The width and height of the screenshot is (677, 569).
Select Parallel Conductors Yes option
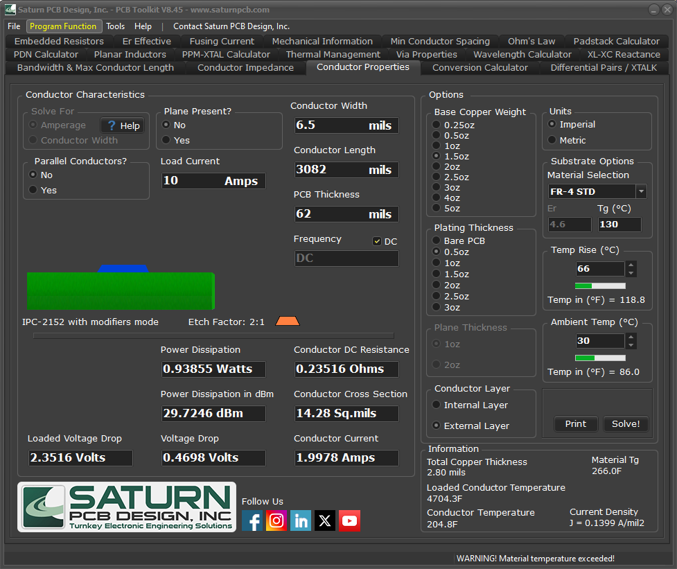43,191
